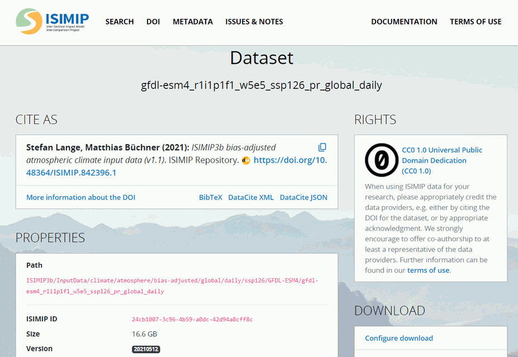The height and width of the screenshot is (357, 518).
Task: Select the ISIMIP3b dataset path text
Action: 172,286
